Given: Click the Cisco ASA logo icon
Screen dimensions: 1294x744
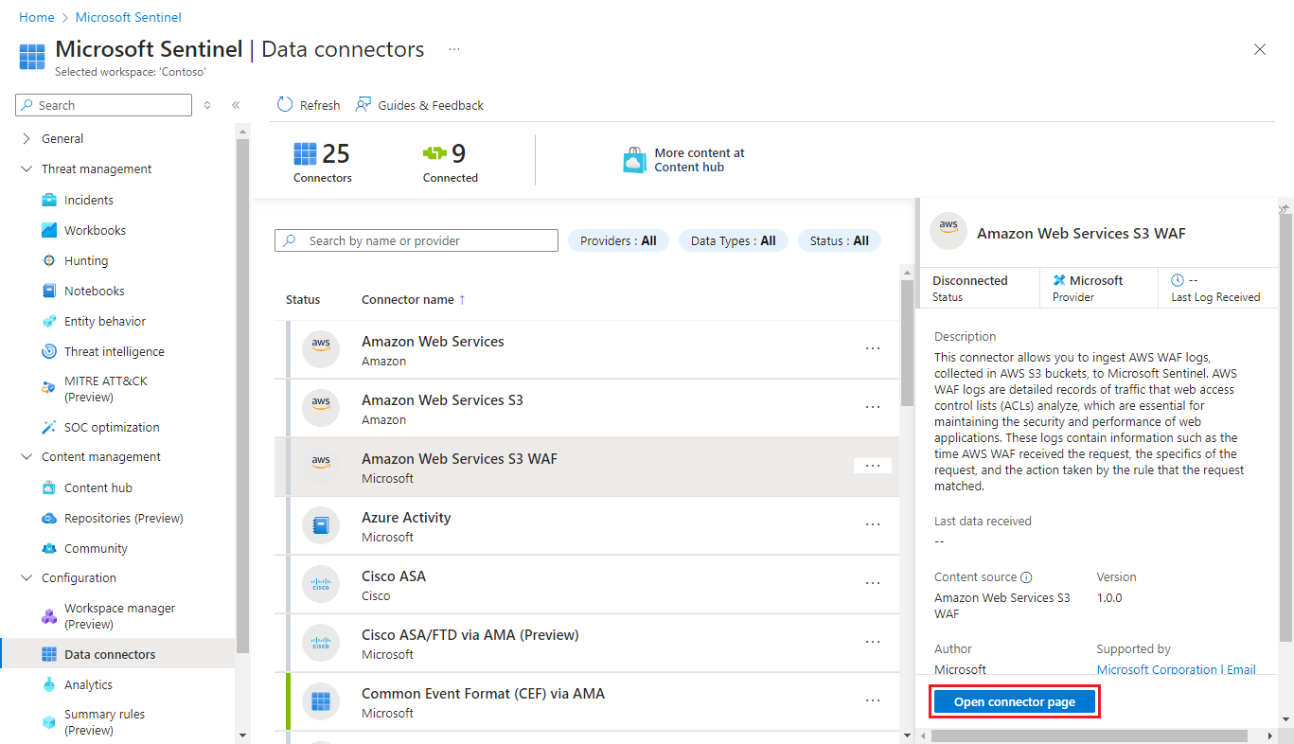Looking at the screenshot, I should 321,584.
